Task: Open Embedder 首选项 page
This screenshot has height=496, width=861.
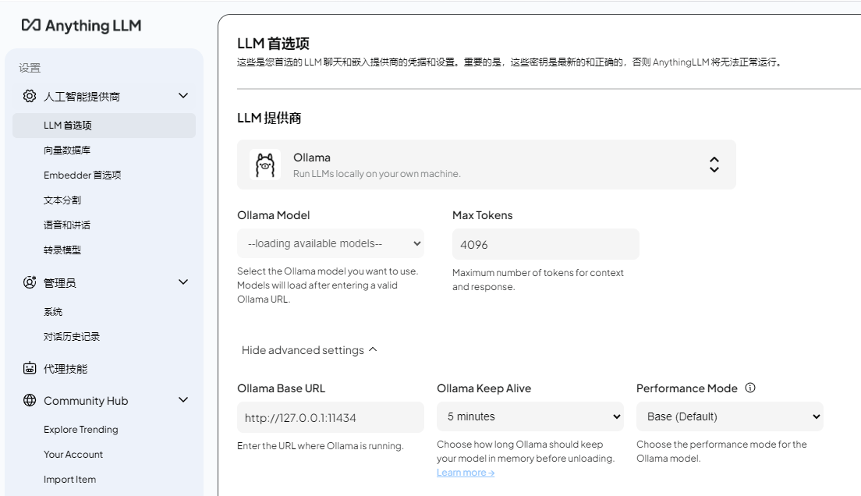Action: pyautogui.click(x=83, y=175)
